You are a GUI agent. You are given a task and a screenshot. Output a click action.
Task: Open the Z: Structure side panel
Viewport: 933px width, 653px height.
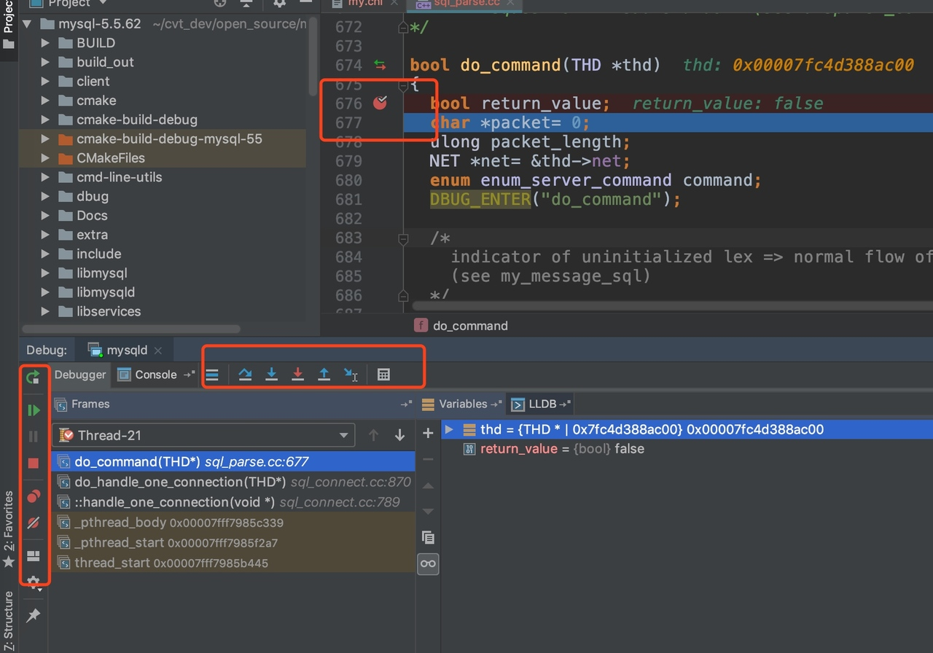point(8,620)
